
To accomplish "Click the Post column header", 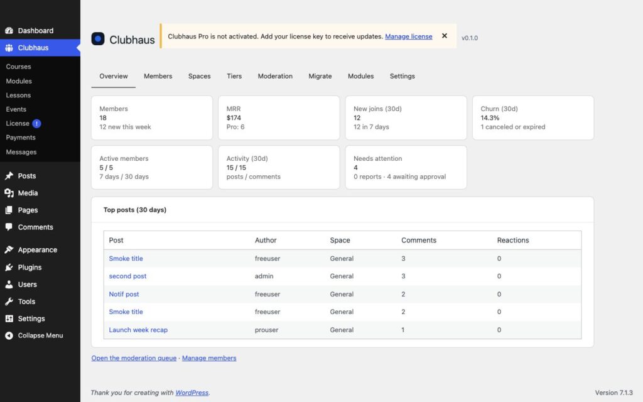I will coord(116,241).
